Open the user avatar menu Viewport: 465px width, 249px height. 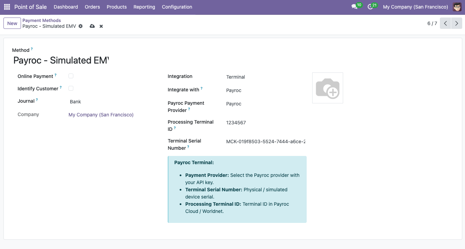[457, 7]
